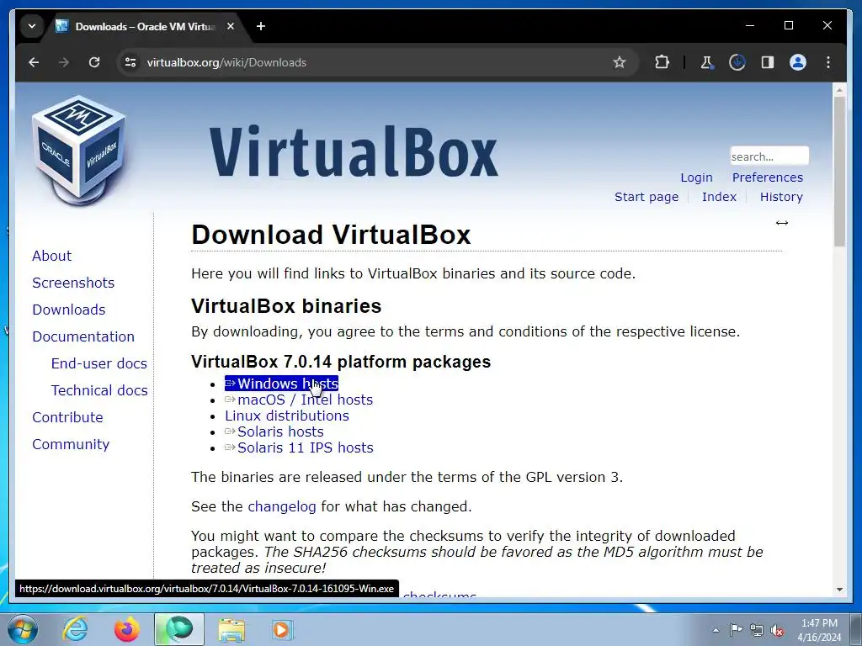862x646 pixels.
Task: Open the Preferences link
Action: pos(768,177)
